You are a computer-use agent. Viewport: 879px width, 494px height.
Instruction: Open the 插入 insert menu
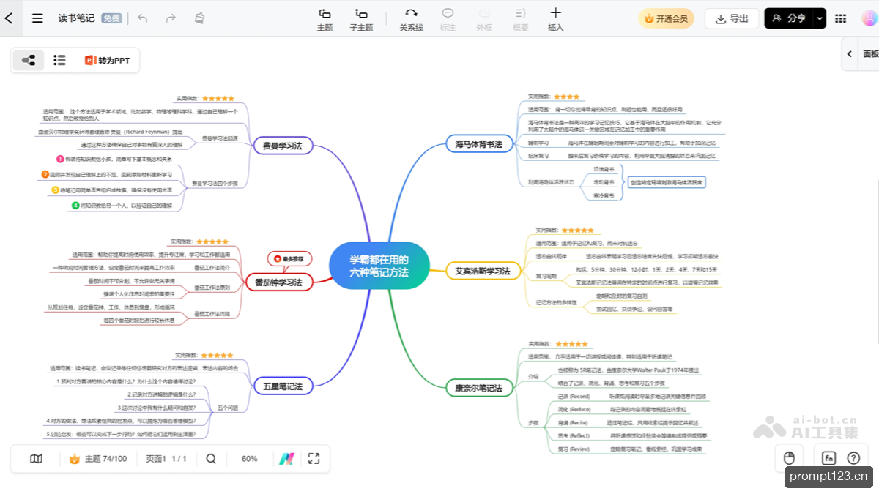(x=556, y=20)
